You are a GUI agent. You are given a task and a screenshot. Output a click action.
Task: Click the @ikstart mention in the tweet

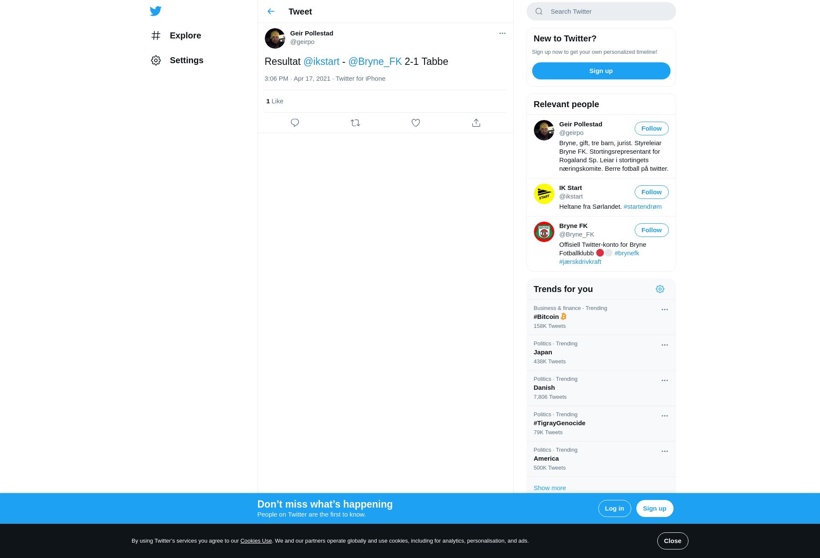[321, 61]
